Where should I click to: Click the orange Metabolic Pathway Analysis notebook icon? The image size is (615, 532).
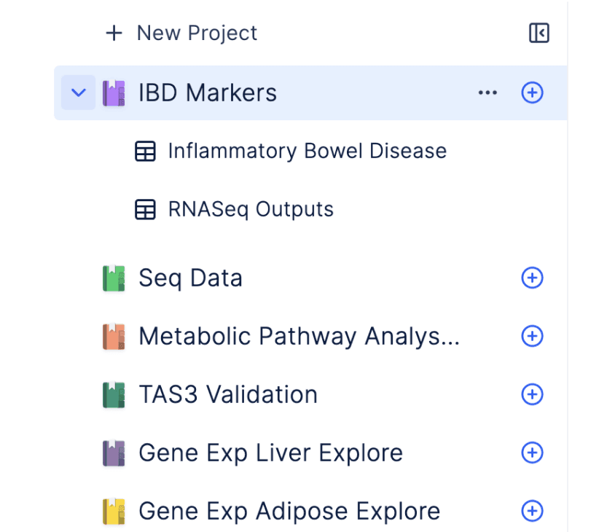114,336
